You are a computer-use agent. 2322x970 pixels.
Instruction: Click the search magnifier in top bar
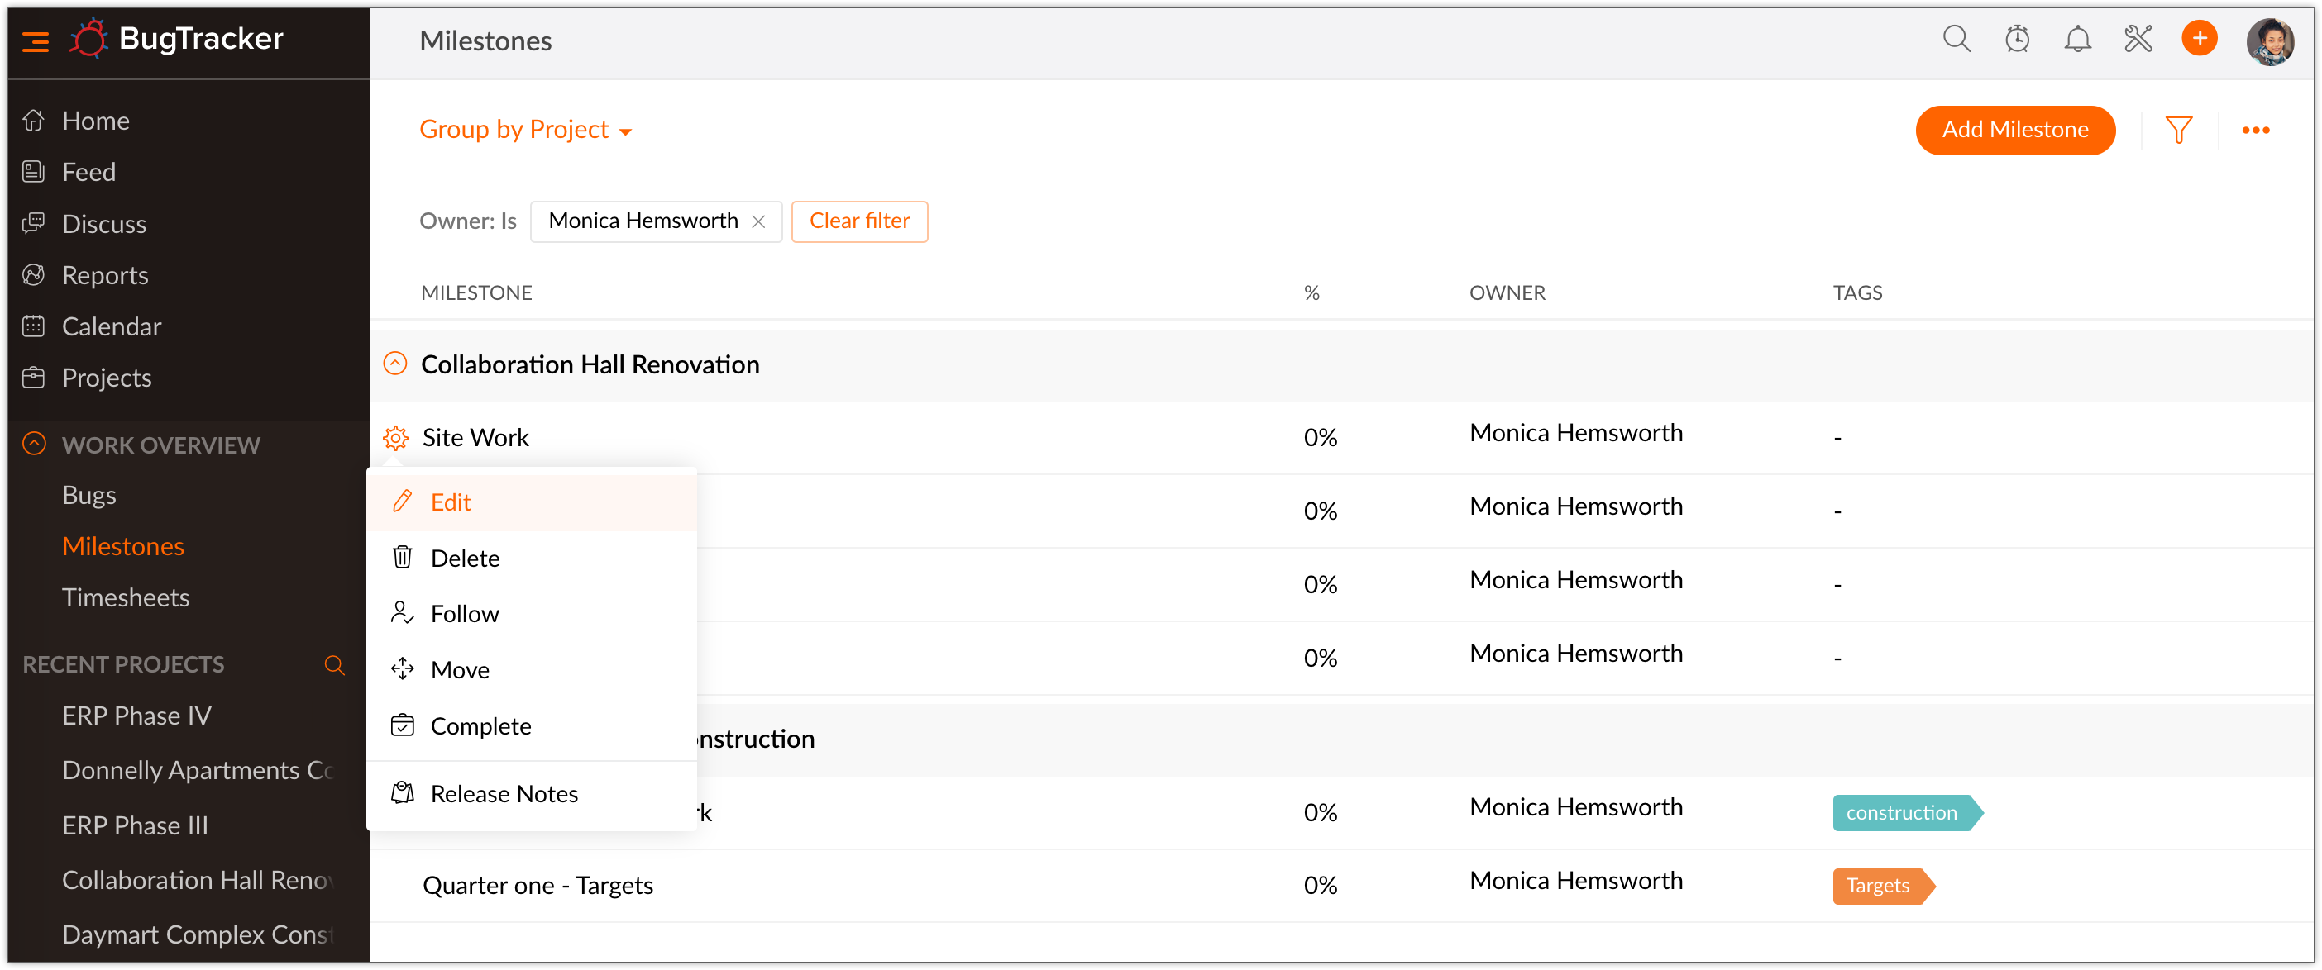coord(1955,40)
